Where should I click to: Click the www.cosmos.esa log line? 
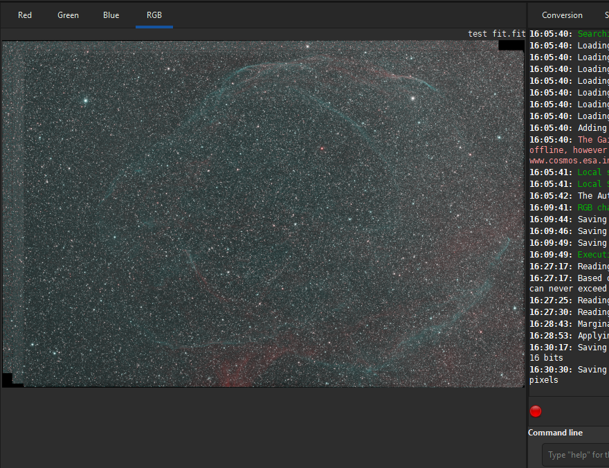click(x=569, y=161)
